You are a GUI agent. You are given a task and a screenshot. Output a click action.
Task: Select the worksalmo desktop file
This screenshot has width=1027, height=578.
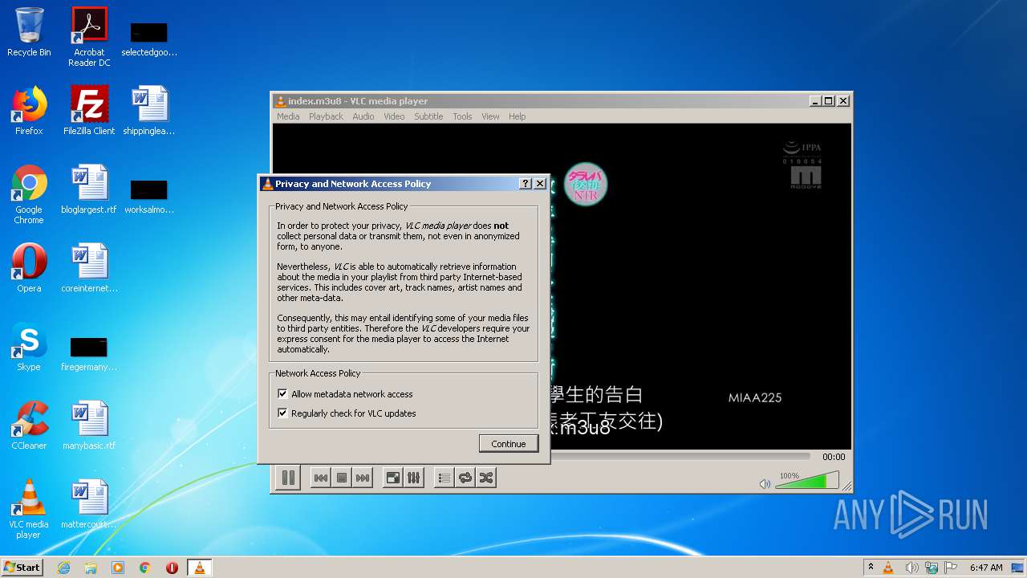point(149,195)
